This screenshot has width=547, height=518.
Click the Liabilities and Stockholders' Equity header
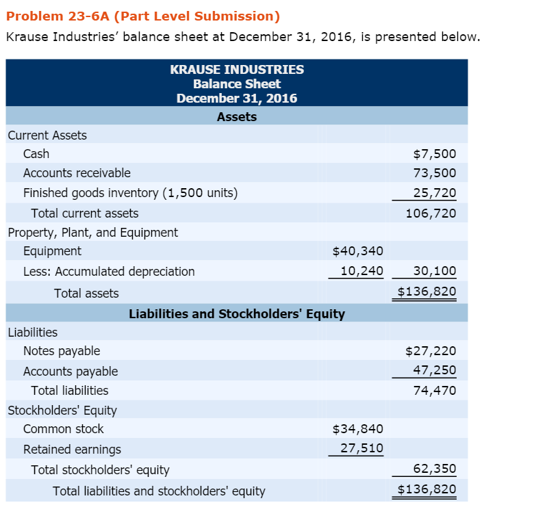coord(236,314)
